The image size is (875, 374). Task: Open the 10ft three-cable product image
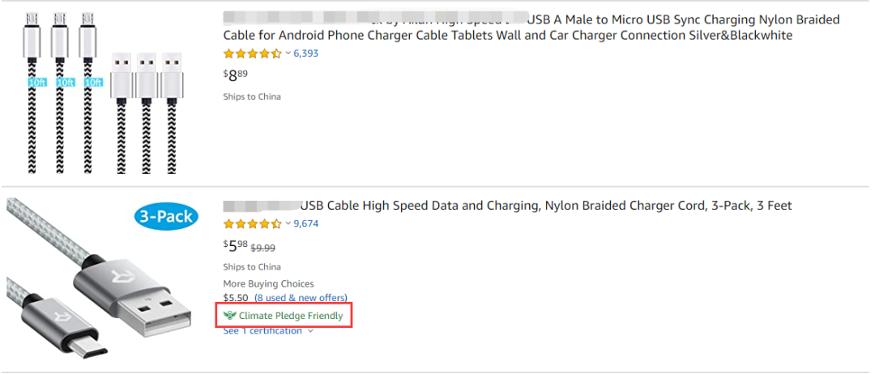coord(104,89)
